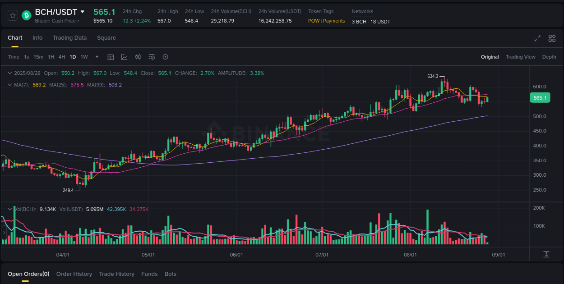This screenshot has width=564, height=284.
Task: Open the Order History tab
Action: [74, 274]
